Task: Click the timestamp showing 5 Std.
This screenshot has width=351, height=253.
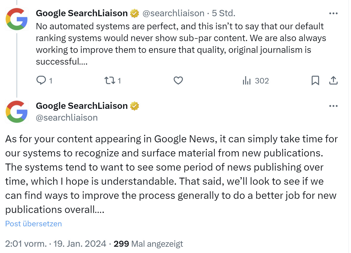Action: 223,13
